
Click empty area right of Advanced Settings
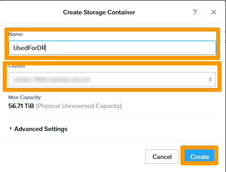pos(141,129)
